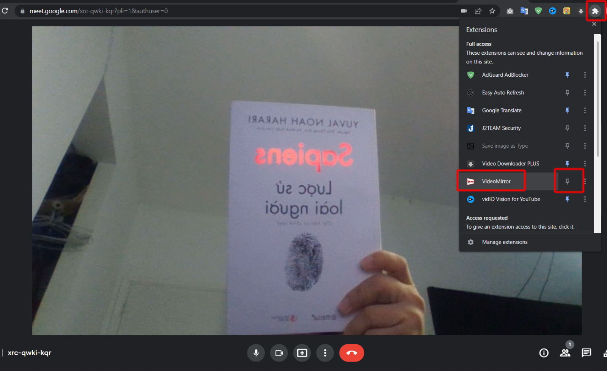The height and width of the screenshot is (371, 607).
Task: Pin VideoMirror to the toolbar
Action: pyautogui.click(x=567, y=182)
